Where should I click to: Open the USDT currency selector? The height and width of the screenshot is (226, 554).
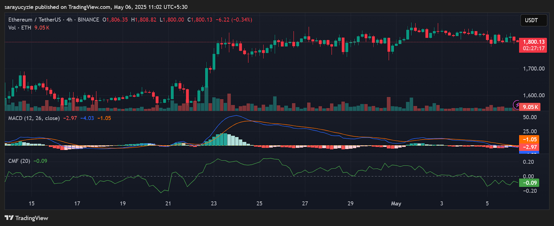tap(534, 20)
